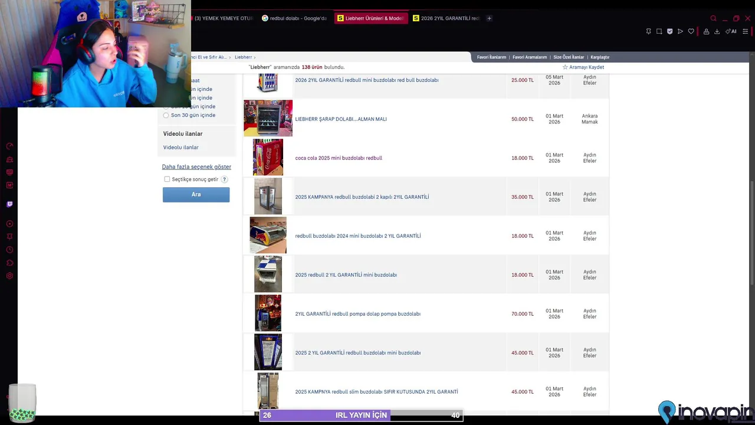Switch to the YEMEK YEMEYE OTUR tab
The height and width of the screenshot is (425, 755).
click(x=223, y=18)
